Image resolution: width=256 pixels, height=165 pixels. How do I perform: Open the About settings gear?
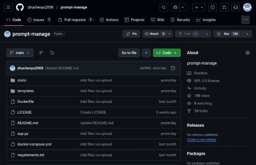point(247,53)
